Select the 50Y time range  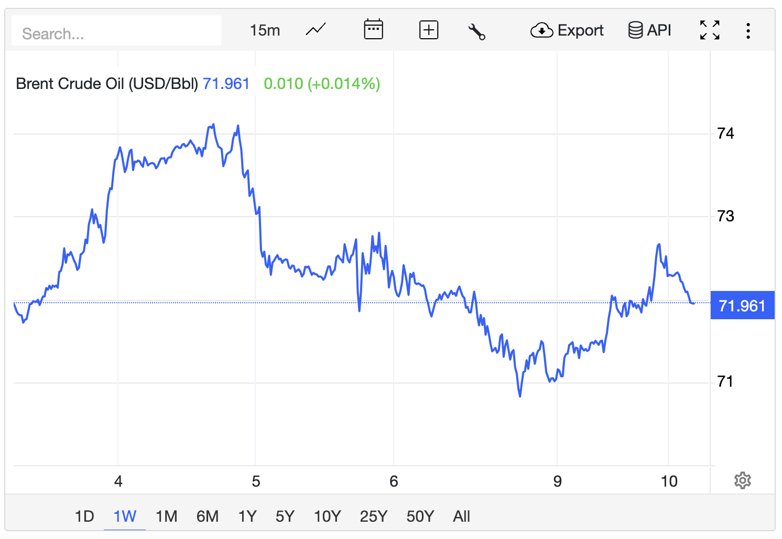pos(420,516)
